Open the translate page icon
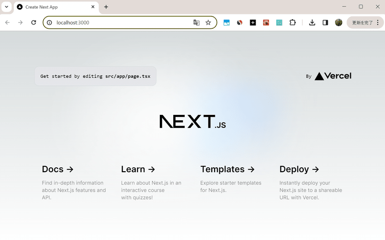Screen dimensions: 385x240 tap(196, 23)
